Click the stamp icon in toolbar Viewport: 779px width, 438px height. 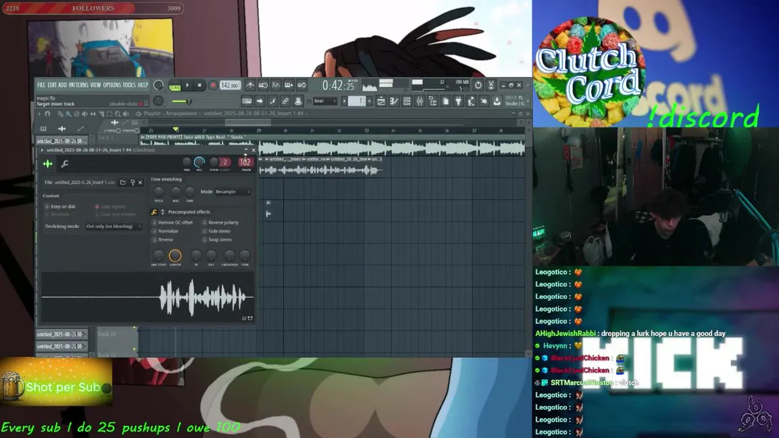coord(298,101)
